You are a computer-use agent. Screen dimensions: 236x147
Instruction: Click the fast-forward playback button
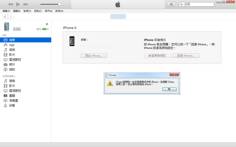click(x=26, y=4)
